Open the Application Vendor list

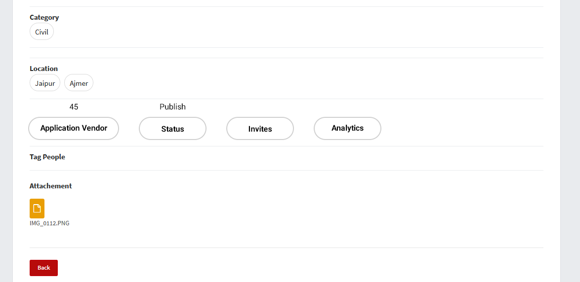pyautogui.click(x=74, y=128)
